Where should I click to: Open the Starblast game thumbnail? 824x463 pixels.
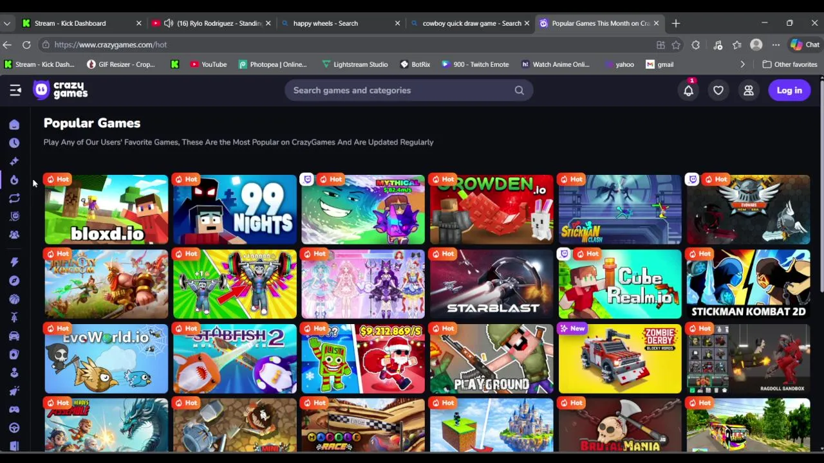pyautogui.click(x=491, y=284)
